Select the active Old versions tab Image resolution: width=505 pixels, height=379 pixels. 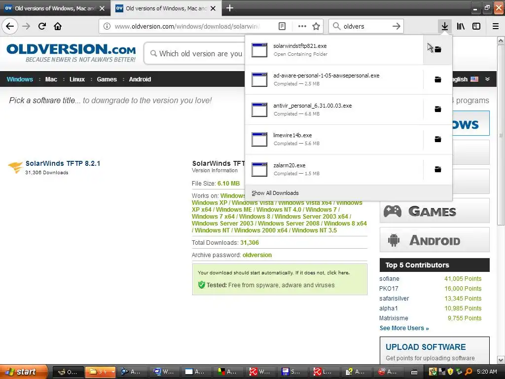[x=166, y=8]
